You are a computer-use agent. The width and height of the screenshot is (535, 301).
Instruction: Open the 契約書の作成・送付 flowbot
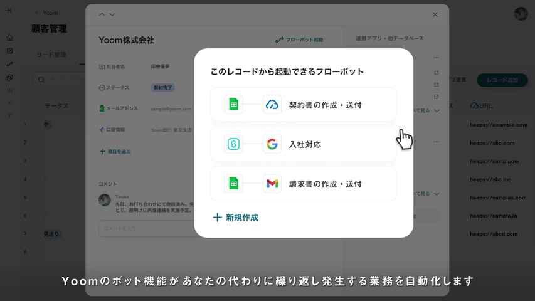[x=304, y=105]
